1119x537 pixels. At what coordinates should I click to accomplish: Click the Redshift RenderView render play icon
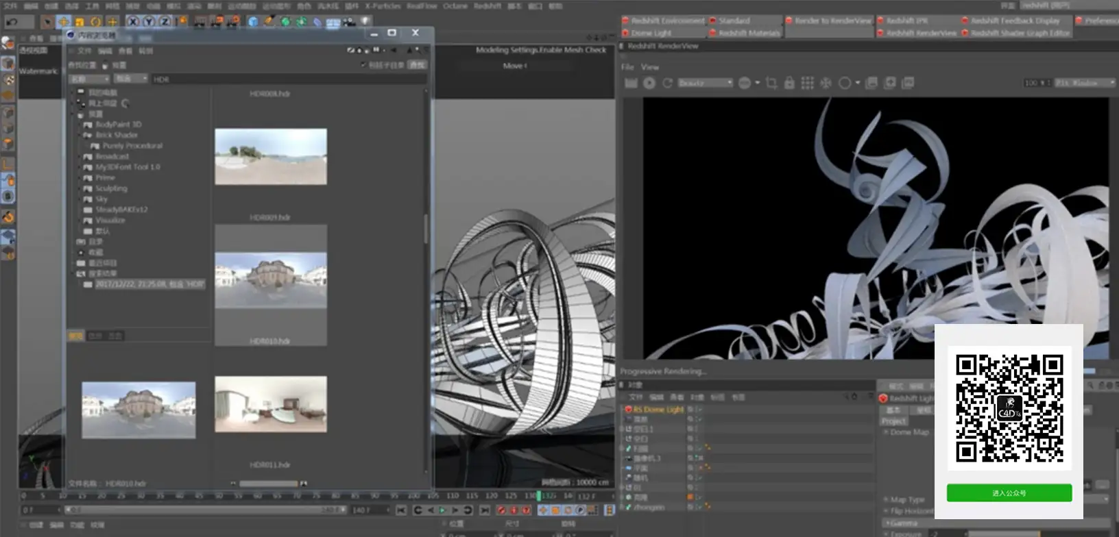pos(649,83)
